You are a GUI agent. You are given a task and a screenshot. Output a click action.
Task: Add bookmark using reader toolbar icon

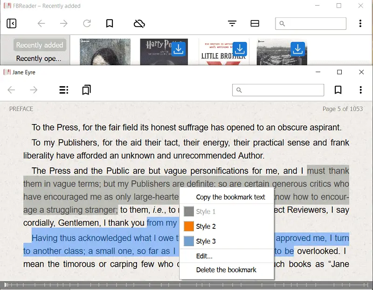[338, 90]
